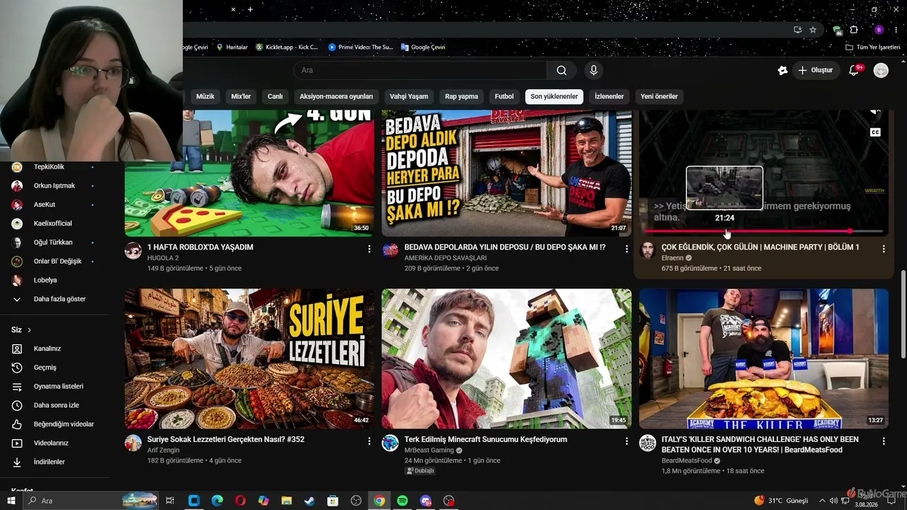The image size is (907, 510).
Task: Switch to Google Chrome in the taskbar
Action: [x=379, y=501]
